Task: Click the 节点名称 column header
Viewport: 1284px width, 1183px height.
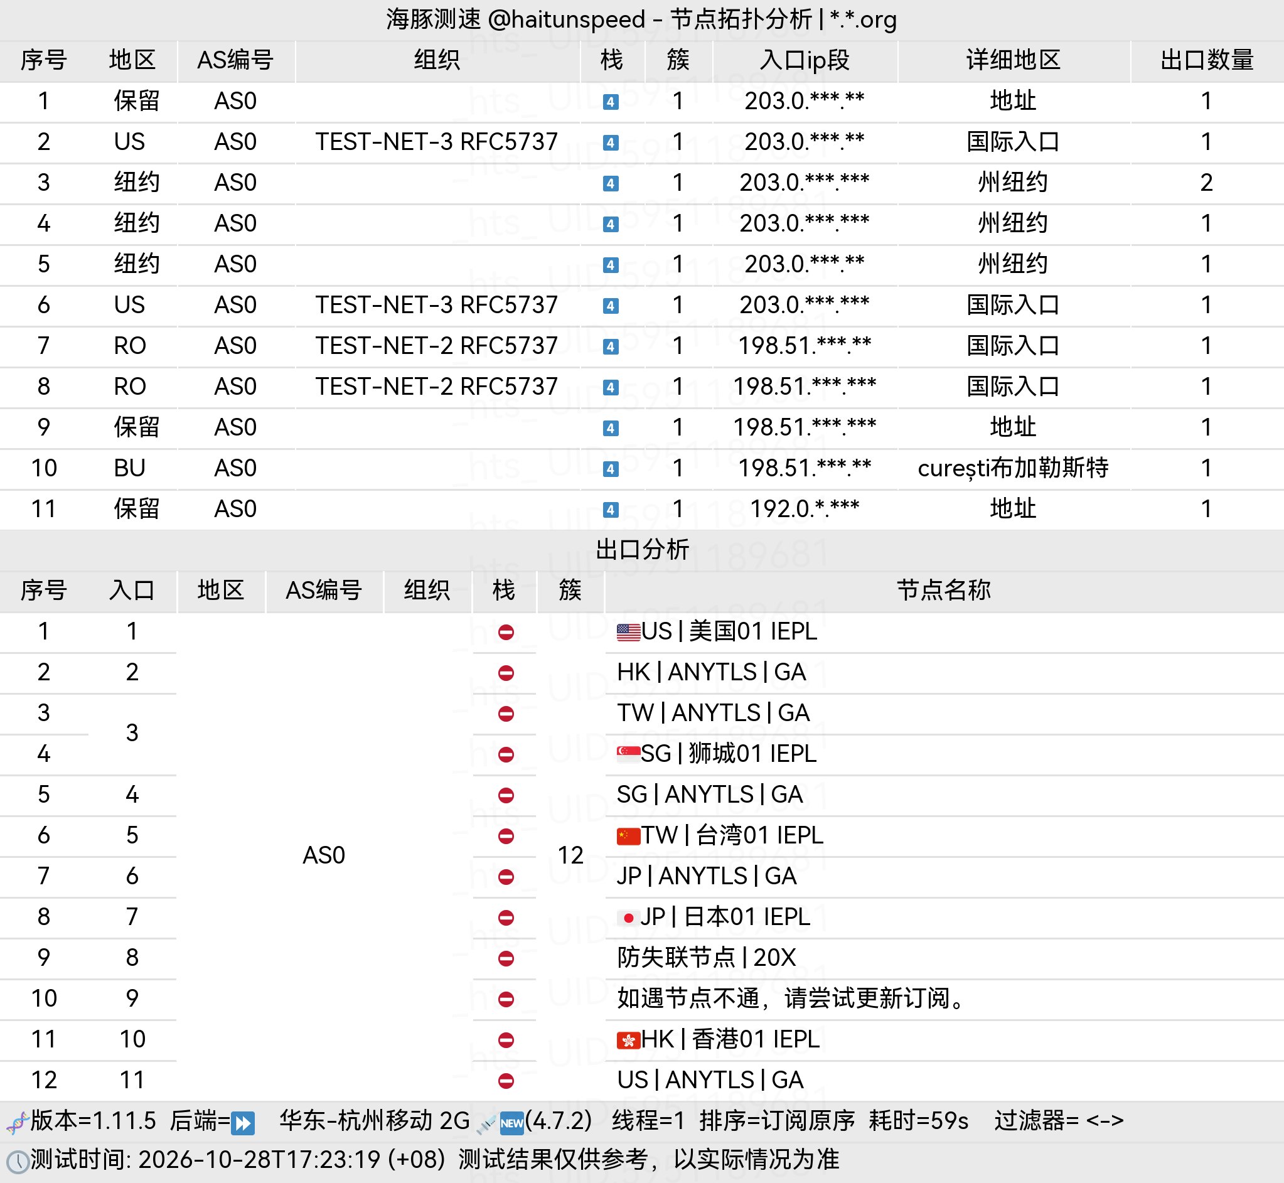Action: (x=943, y=590)
